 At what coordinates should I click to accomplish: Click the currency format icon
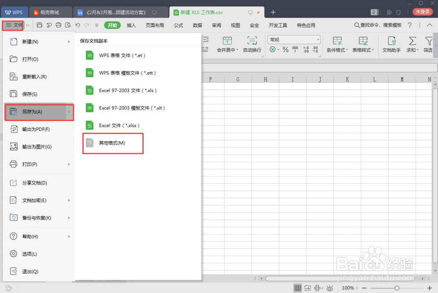point(272,50)
